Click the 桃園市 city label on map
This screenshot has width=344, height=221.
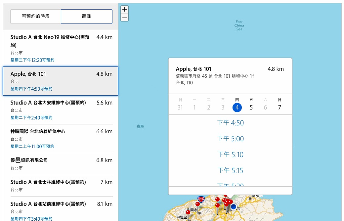tap(192, 210)
